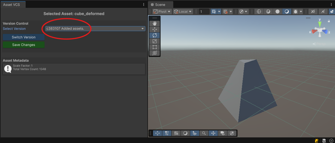This screenshot has width=335, height=143.
Task: Click the Asset Metadata section heading
Action: click(16, 61)
